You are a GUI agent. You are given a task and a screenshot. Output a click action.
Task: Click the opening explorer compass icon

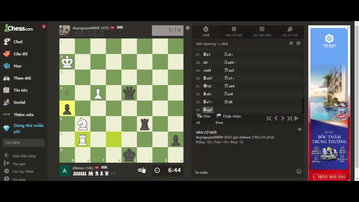298,43
